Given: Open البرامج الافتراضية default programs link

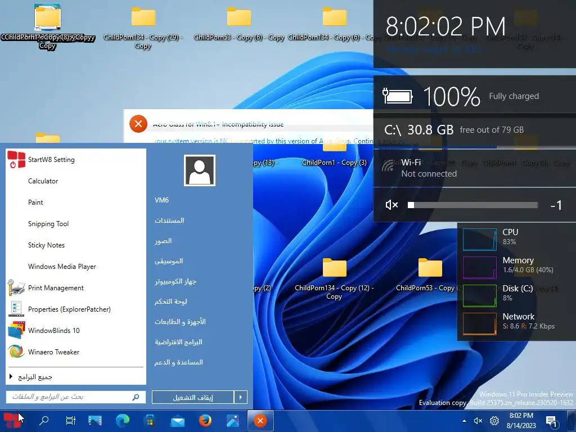Looking at the screenshot, I should coord(178,342).
